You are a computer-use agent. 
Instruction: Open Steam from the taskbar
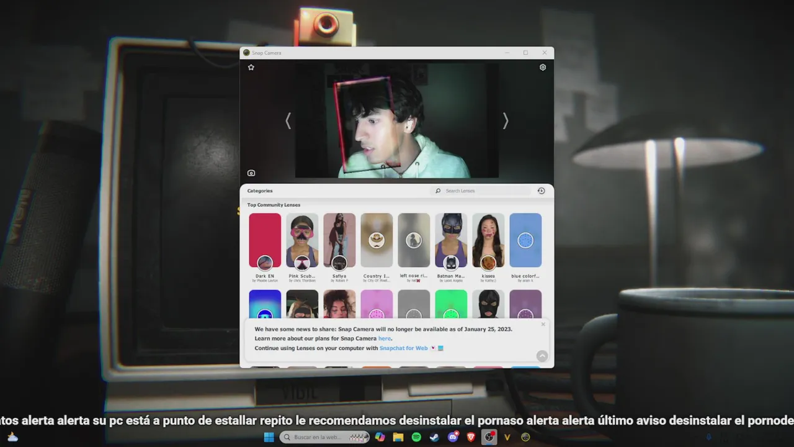(435, 437)
